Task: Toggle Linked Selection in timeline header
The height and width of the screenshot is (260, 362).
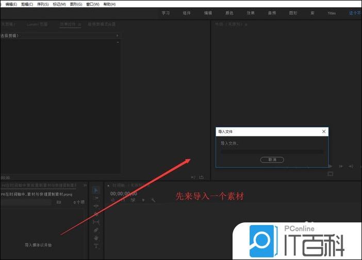Action: click(133, 200)
